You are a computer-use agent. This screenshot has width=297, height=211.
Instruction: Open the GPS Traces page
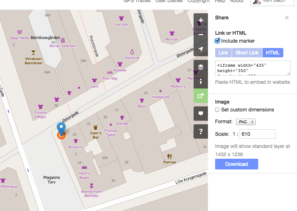pyautogui.click(x=137, y=1)
